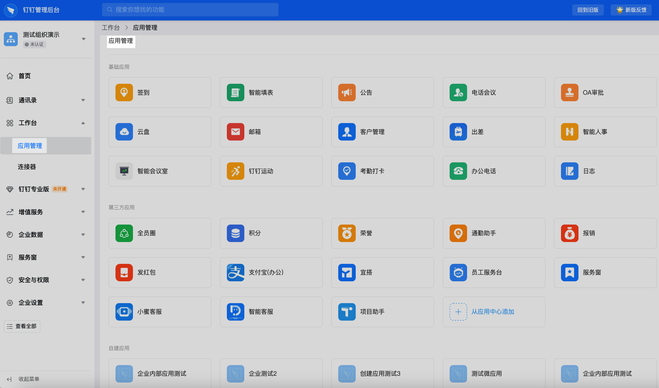This screenshot has height=388, width=659.
Task: Click the 宜搭 icon
Action: (347, 273)
